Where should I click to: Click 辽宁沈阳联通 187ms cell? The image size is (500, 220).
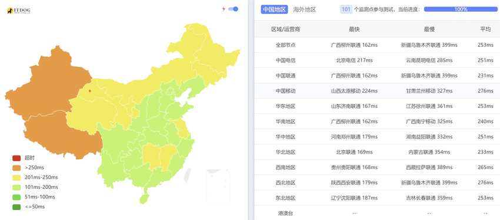pyautogui.click(x=354, y=198)
